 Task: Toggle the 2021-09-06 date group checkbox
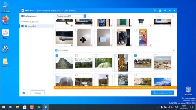pyautogui.click(x=56, y=50)
